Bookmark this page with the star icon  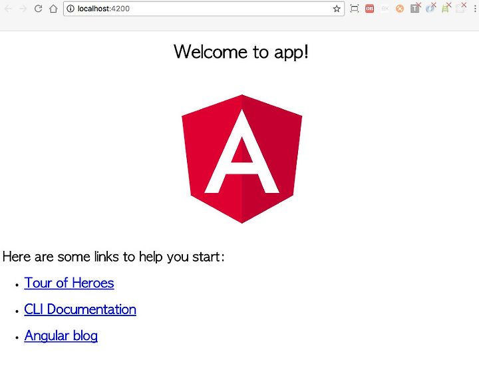pyautogui.click(x=337, y=9)
